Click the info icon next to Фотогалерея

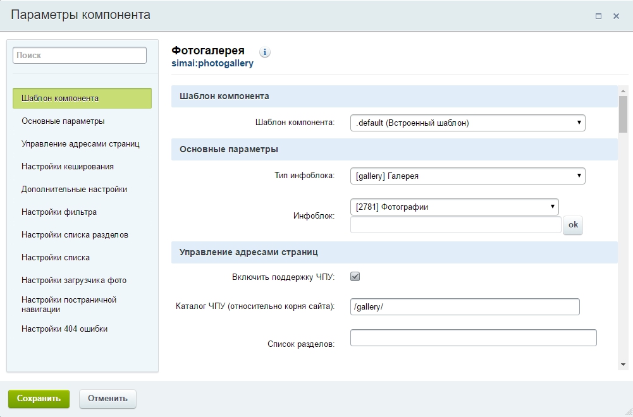265,52
